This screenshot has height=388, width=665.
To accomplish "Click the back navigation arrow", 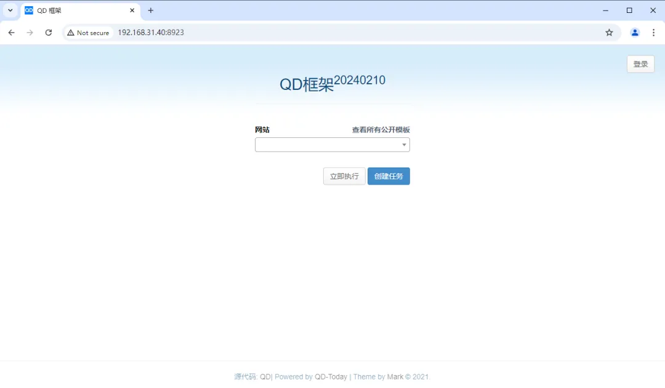I will pyautogui.click(x=11, y=33).
